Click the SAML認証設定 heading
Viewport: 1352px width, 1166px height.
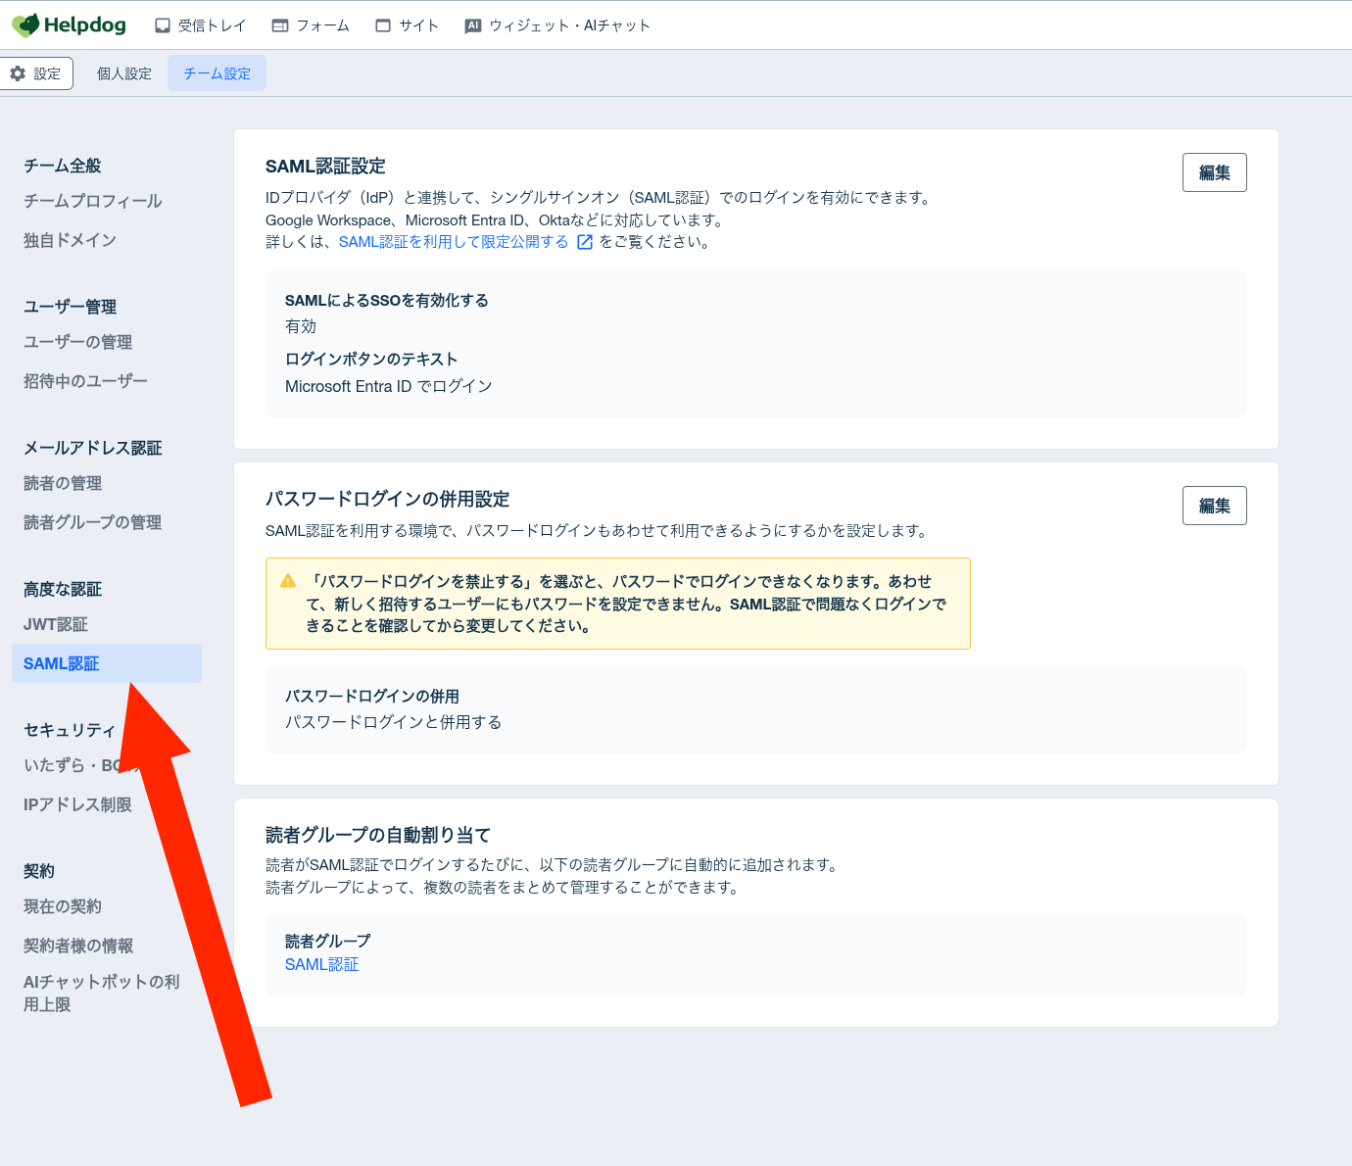tap(325, 167)
